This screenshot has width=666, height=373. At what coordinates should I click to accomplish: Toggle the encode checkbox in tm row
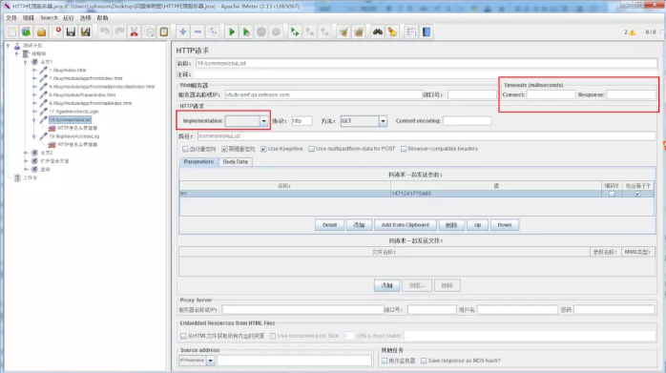point(612,194)
